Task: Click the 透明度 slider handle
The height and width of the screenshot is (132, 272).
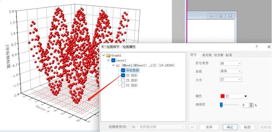Action: point(221,105)
